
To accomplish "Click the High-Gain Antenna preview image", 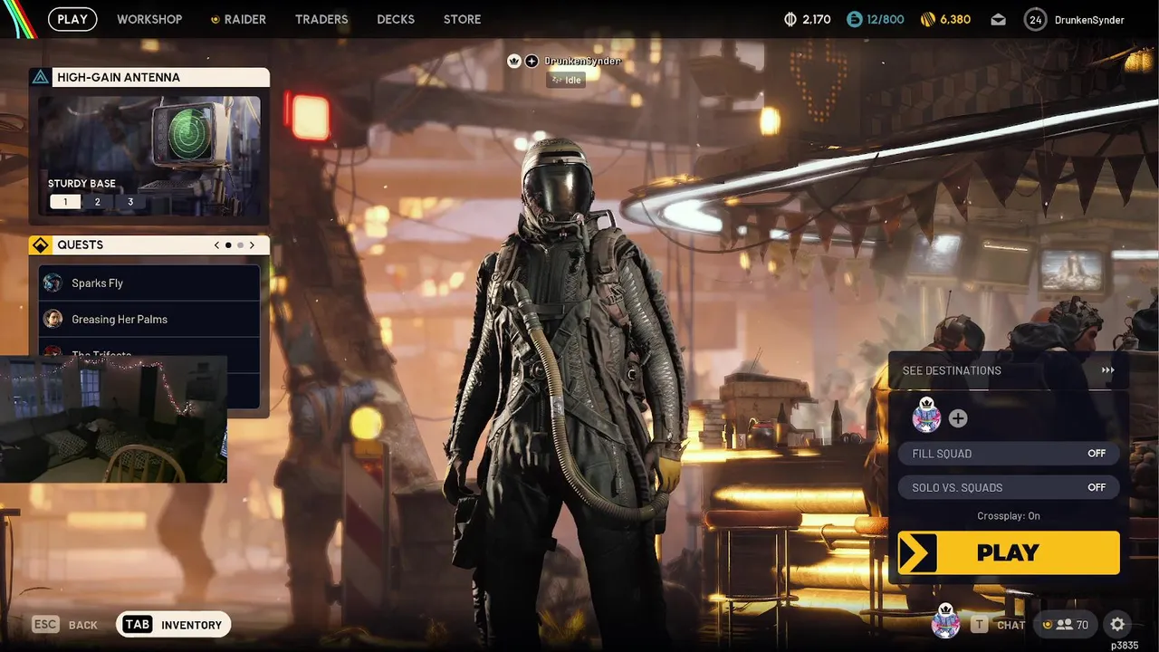I will point(149,156).
